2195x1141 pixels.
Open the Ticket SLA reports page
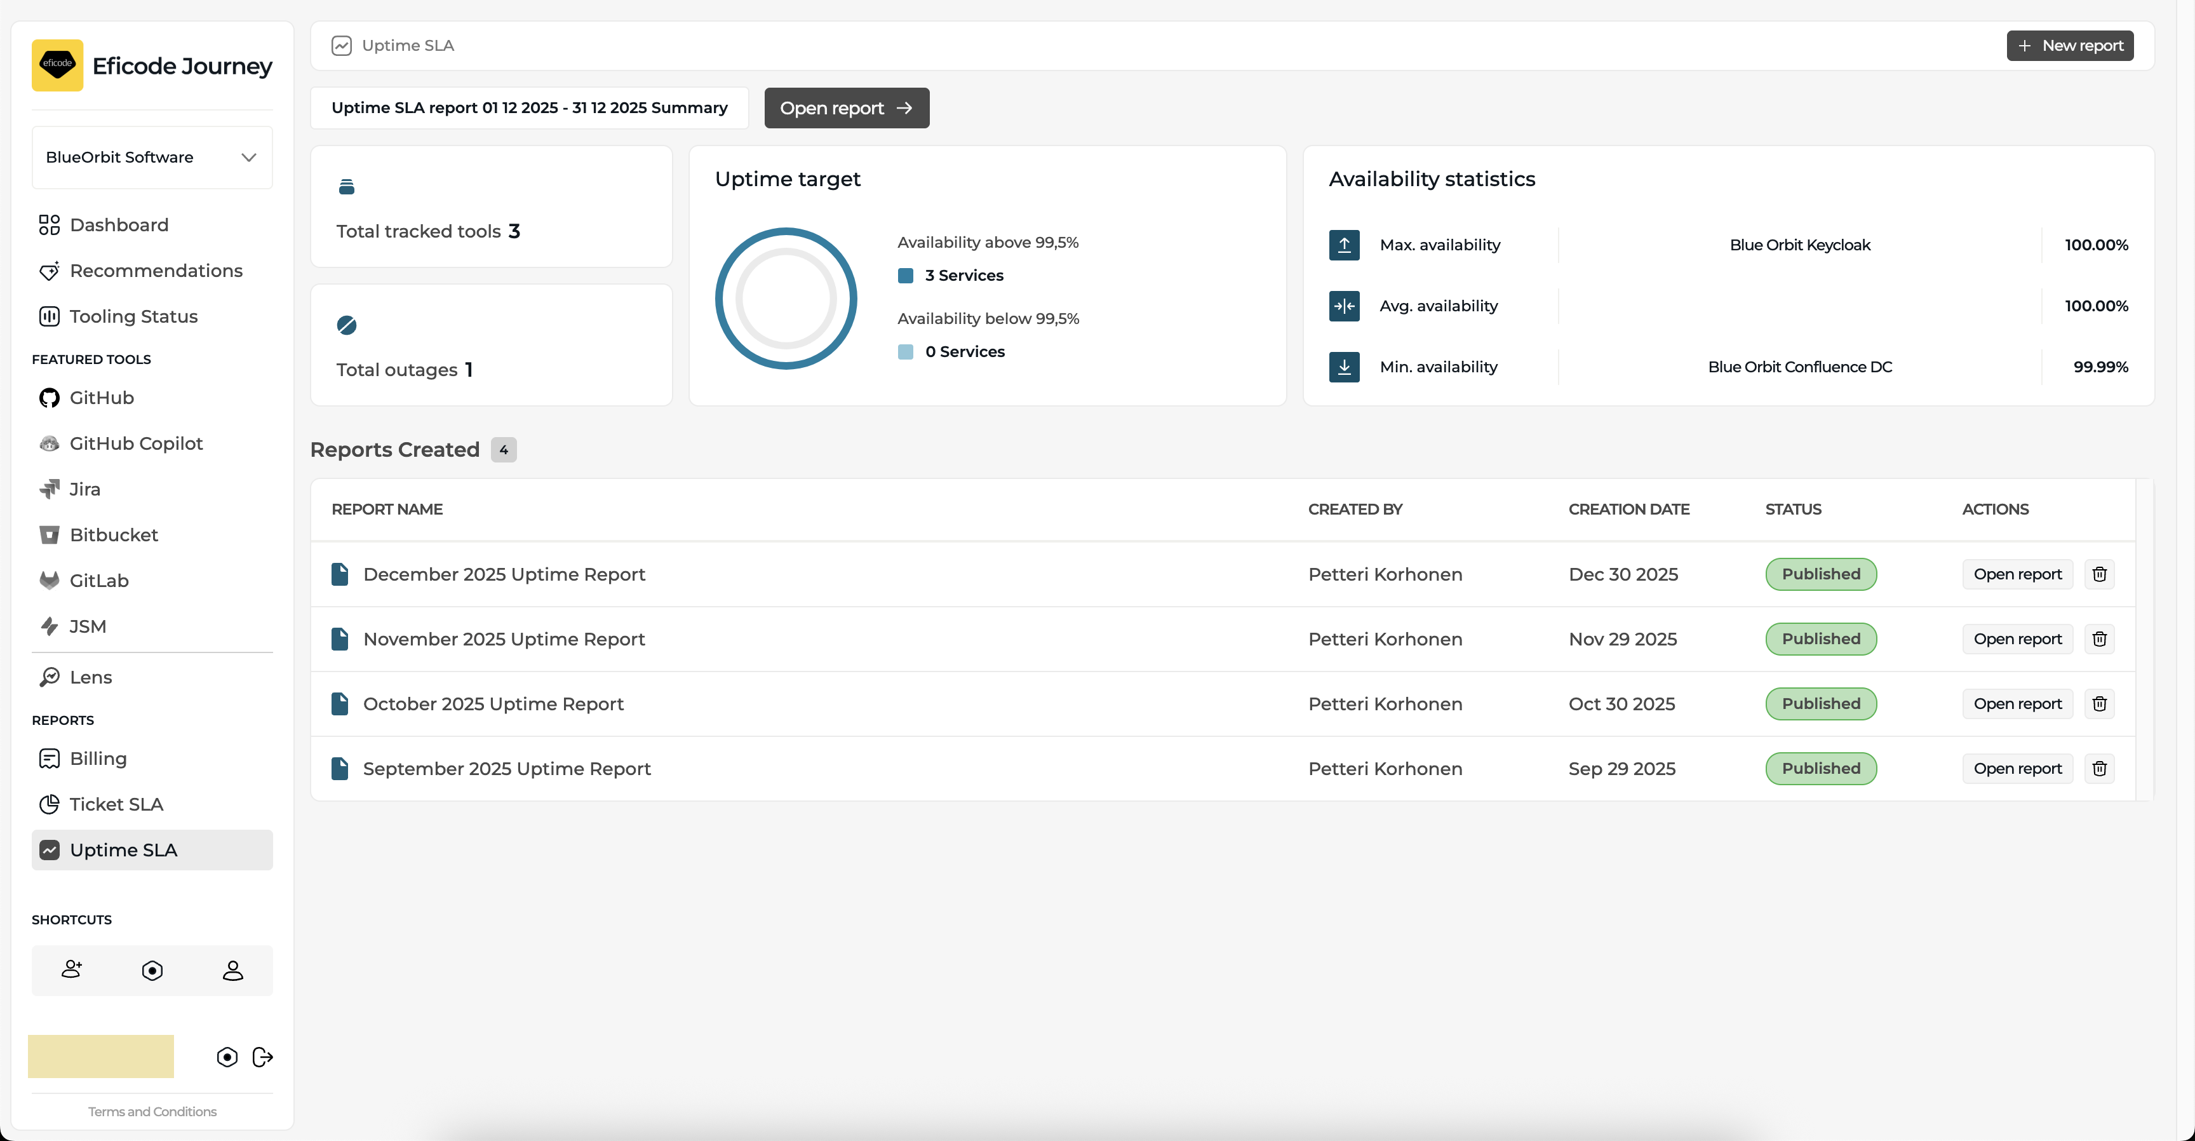[116, 804]
